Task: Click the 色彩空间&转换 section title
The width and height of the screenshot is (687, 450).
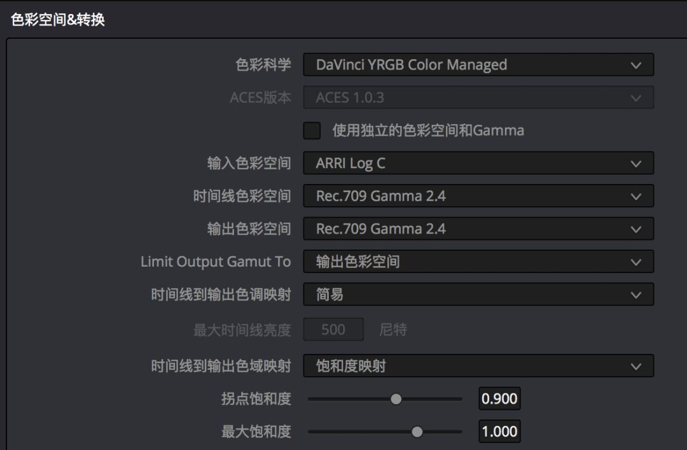Action: point(58,19)
